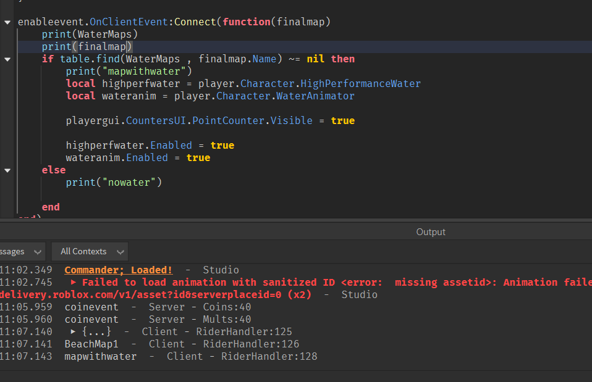
Task: Select the BeachMap1 output line
Action: pos(91,344)
